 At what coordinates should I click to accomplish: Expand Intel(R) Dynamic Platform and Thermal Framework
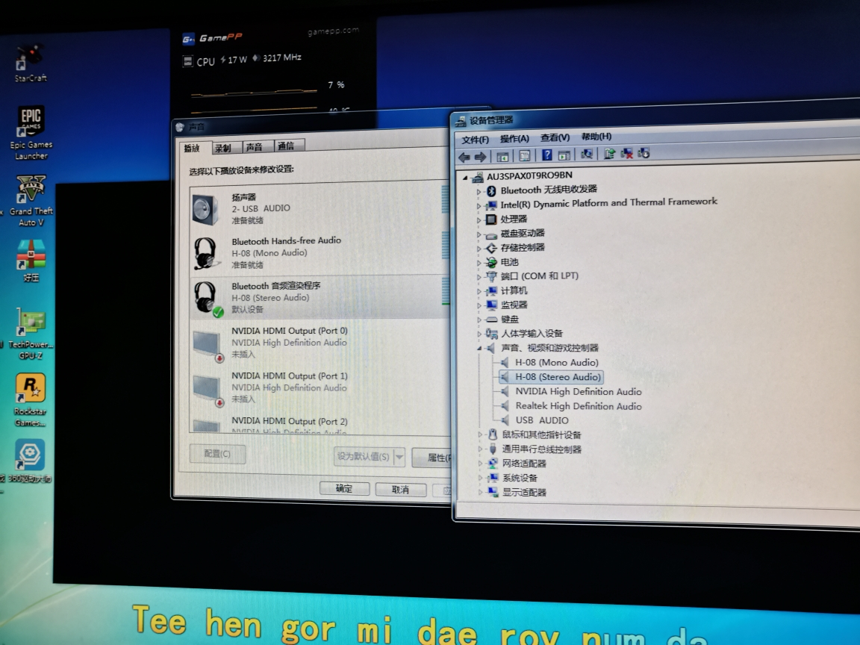[479, 206]
